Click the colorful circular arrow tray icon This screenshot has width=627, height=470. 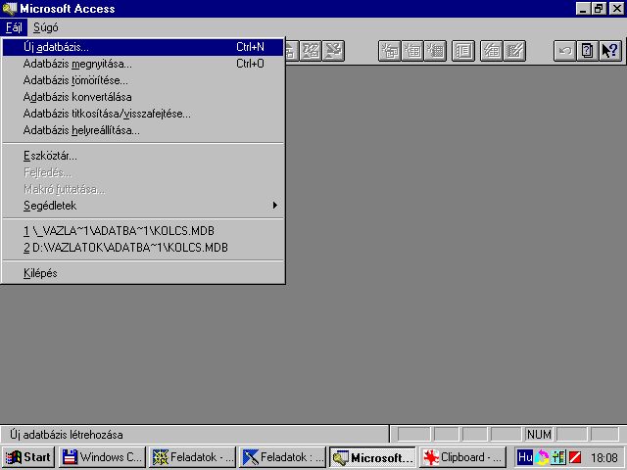coord(542,457)
